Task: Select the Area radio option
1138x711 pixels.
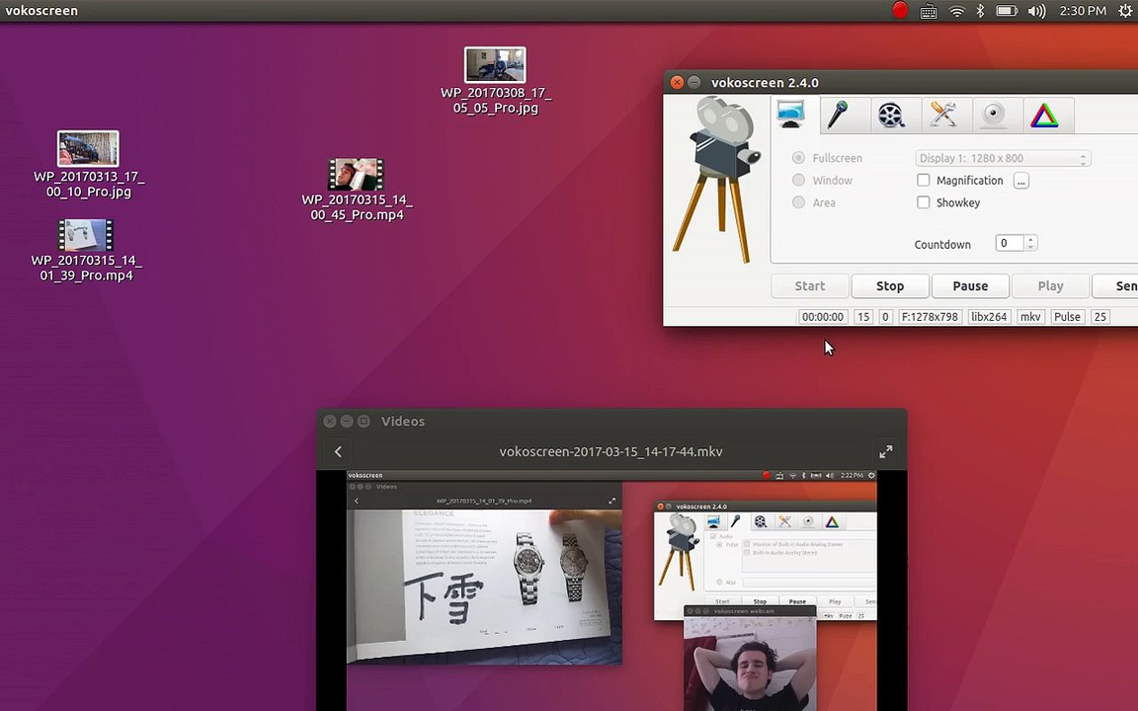Action: coord(814,203)
